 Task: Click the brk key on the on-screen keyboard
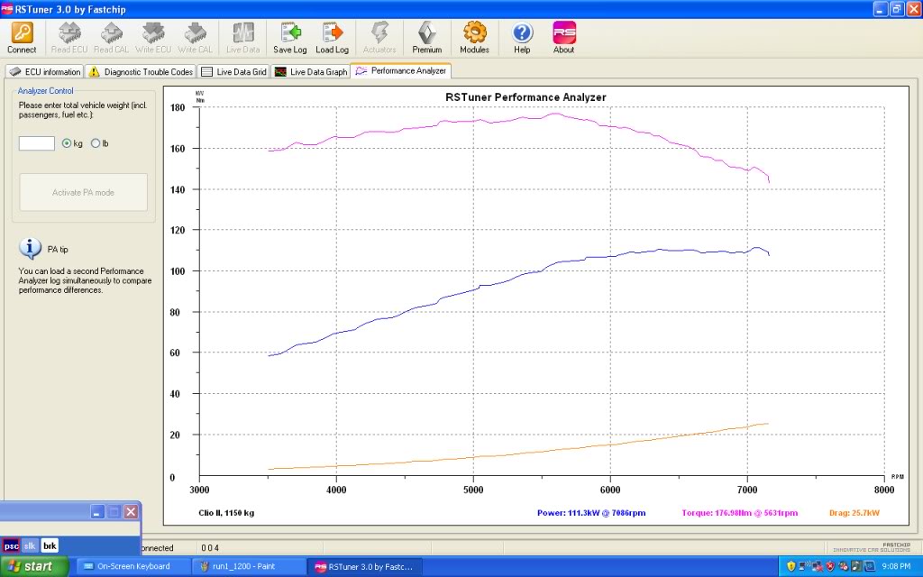[50, 545]
